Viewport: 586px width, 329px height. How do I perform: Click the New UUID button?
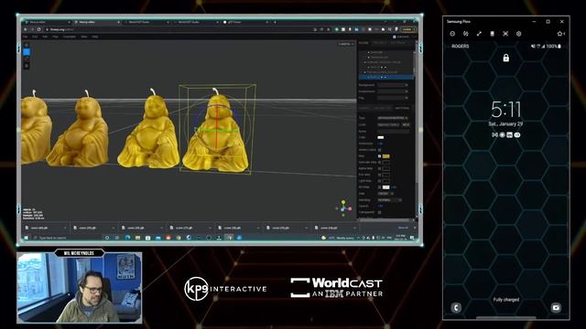406,124
